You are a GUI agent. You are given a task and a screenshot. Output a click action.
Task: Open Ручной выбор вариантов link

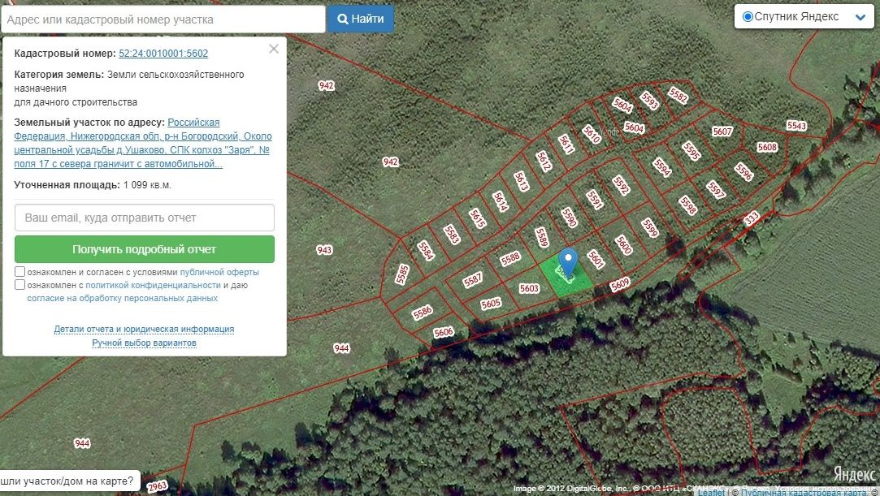(x=145, y=343)
